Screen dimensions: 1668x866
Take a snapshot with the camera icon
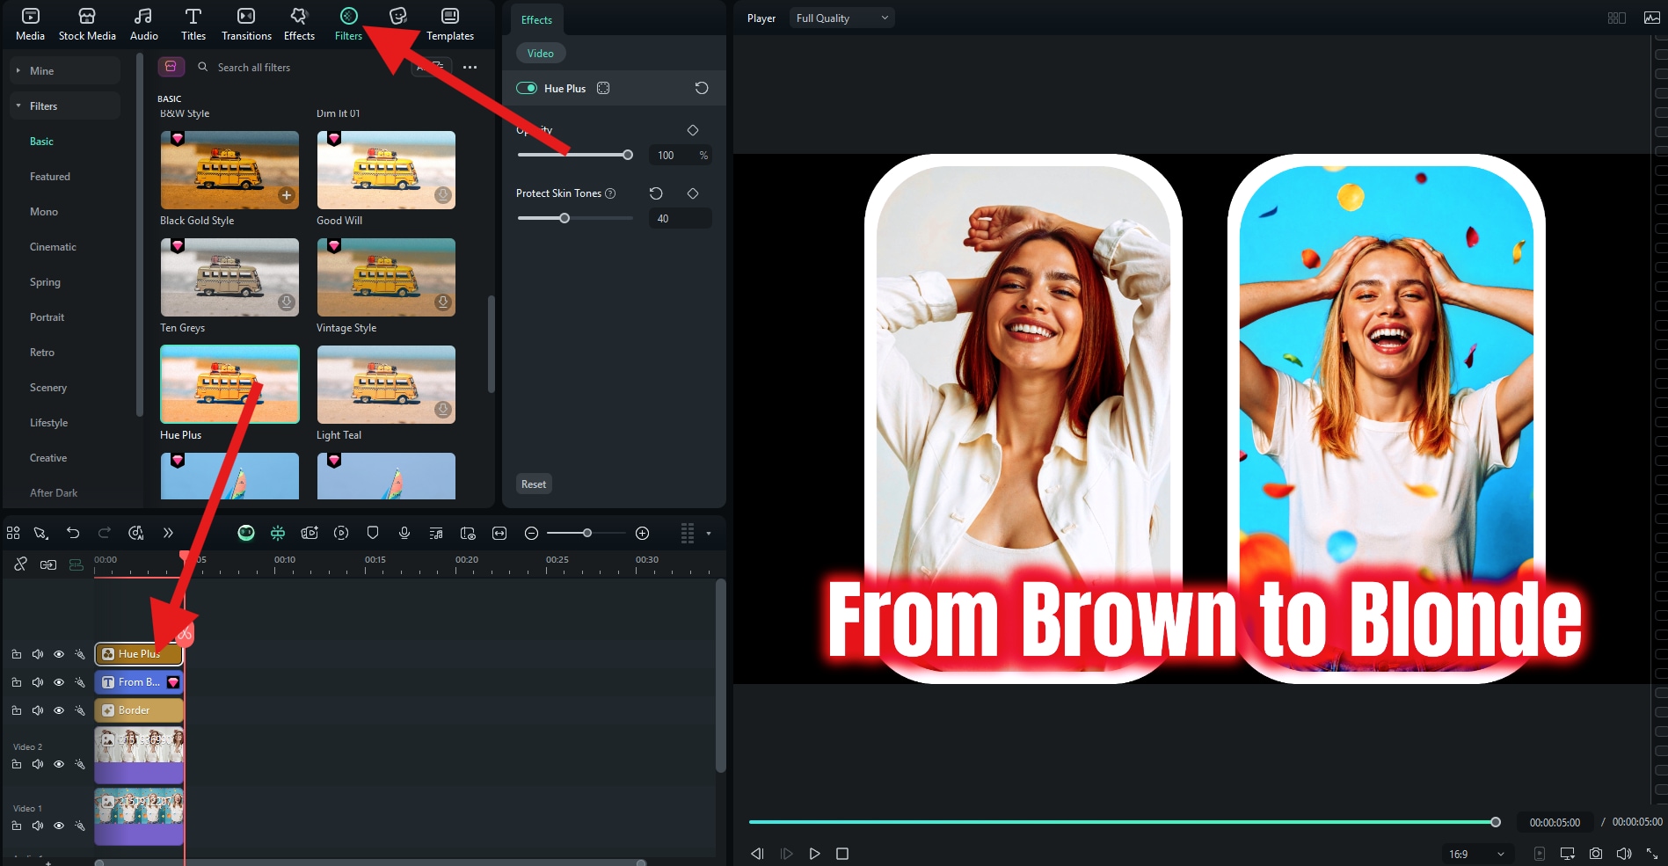coord(1596,854)
